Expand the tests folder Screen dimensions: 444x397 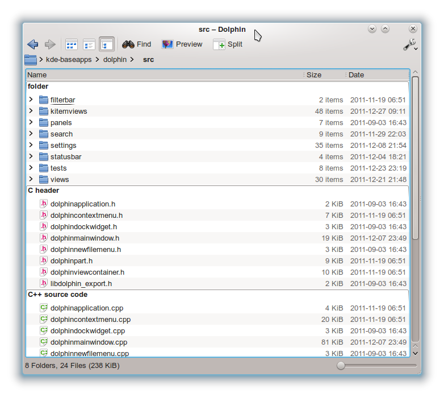pyautogui.click(x=31, y=168)
